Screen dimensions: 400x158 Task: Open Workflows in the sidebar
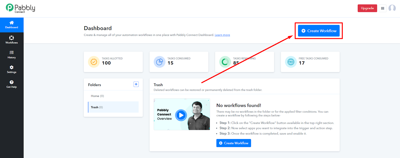tap(12, 40)
